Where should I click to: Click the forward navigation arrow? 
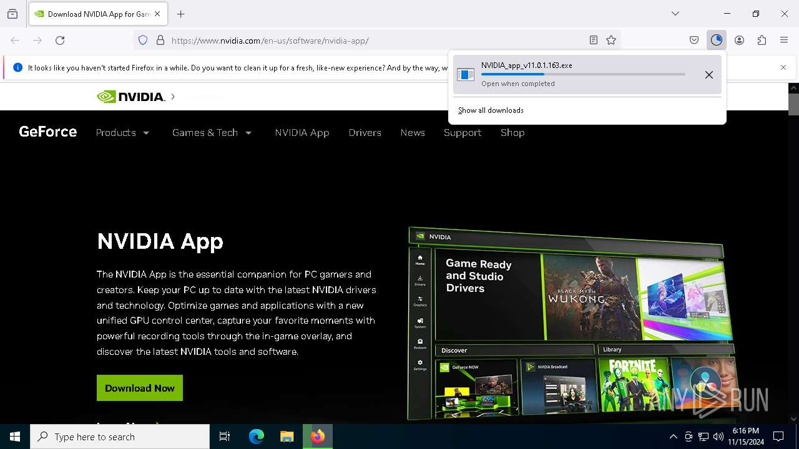pos(37,41)
